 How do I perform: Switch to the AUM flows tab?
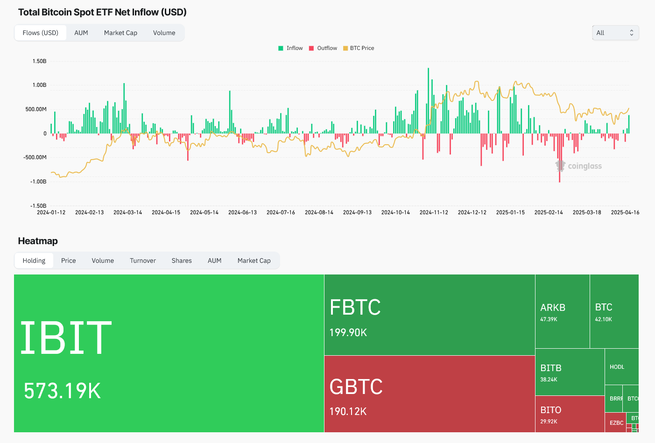click(81, 33)
